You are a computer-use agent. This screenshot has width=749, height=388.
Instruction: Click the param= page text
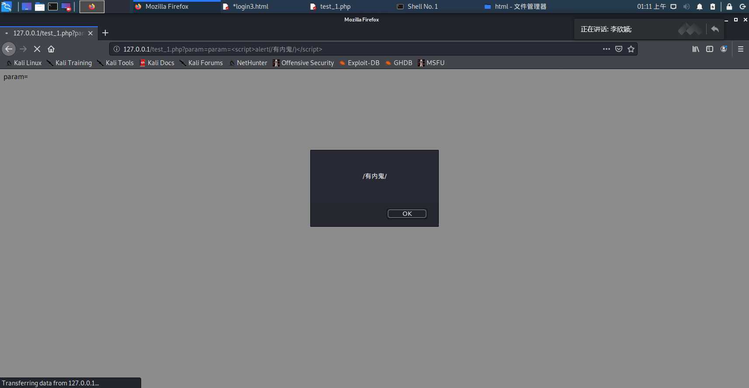[16, 77]
